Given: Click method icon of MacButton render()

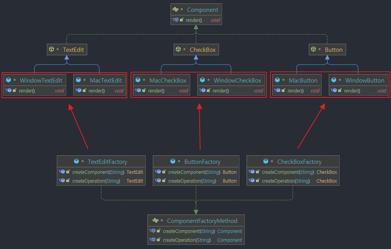Looking at the screenshot, I should click(x=277, y=90).
